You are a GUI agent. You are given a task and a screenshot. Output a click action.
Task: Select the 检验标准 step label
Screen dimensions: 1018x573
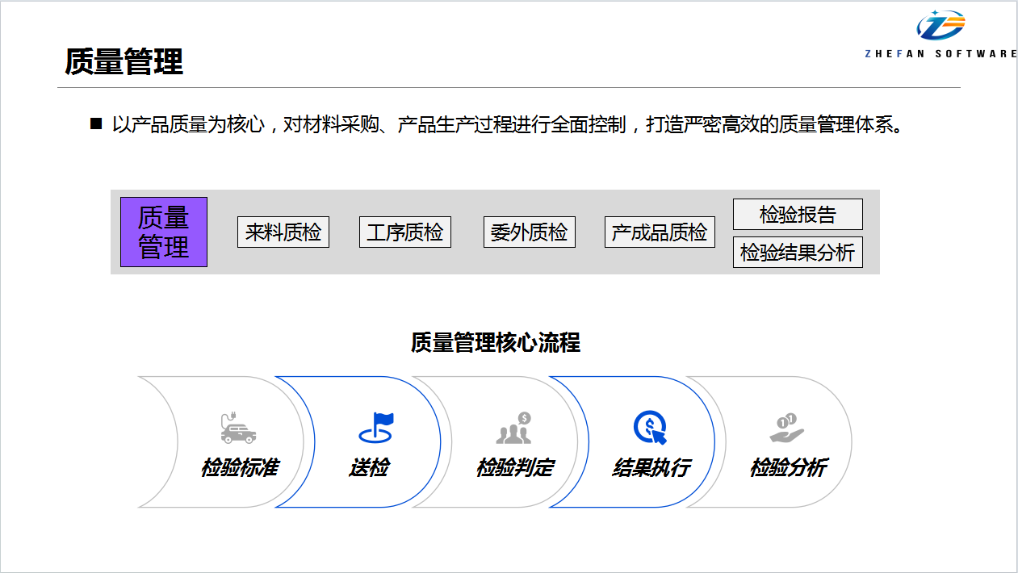click(x=240, y=467)
